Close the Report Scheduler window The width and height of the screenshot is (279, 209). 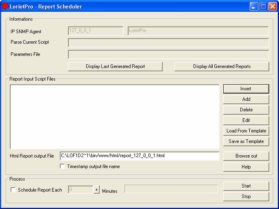point(272,6)
